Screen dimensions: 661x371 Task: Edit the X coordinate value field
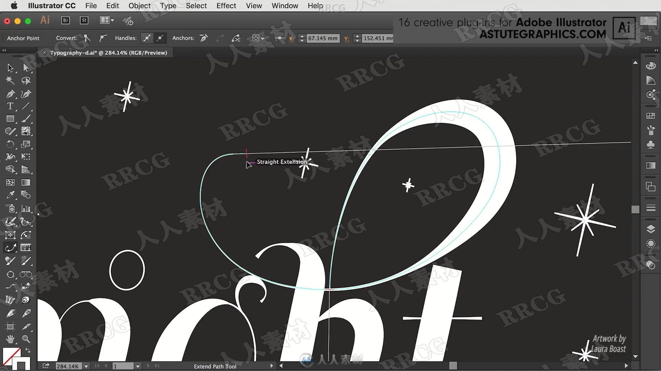(322, 38)
